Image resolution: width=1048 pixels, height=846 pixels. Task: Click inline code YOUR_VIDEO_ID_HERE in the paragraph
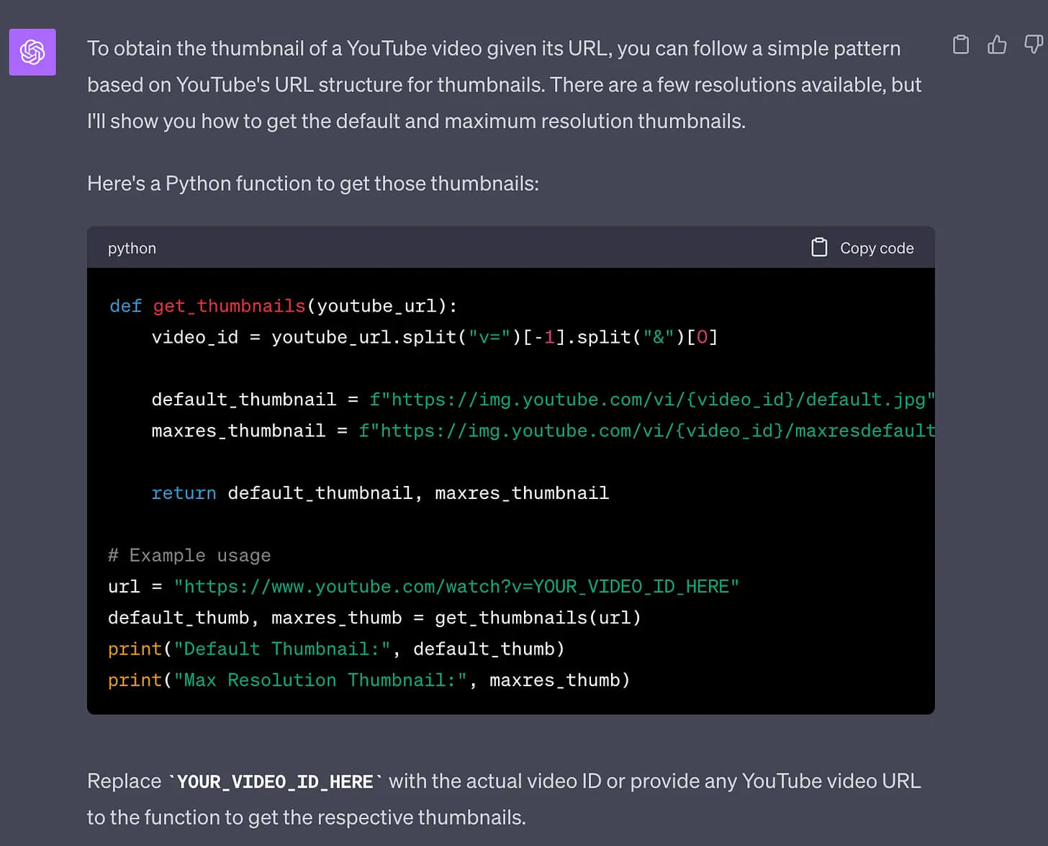[x=275, y=782]
